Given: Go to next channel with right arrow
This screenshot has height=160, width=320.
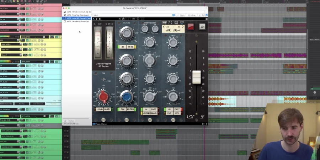Looking at the screenshot, I should 182,27.
